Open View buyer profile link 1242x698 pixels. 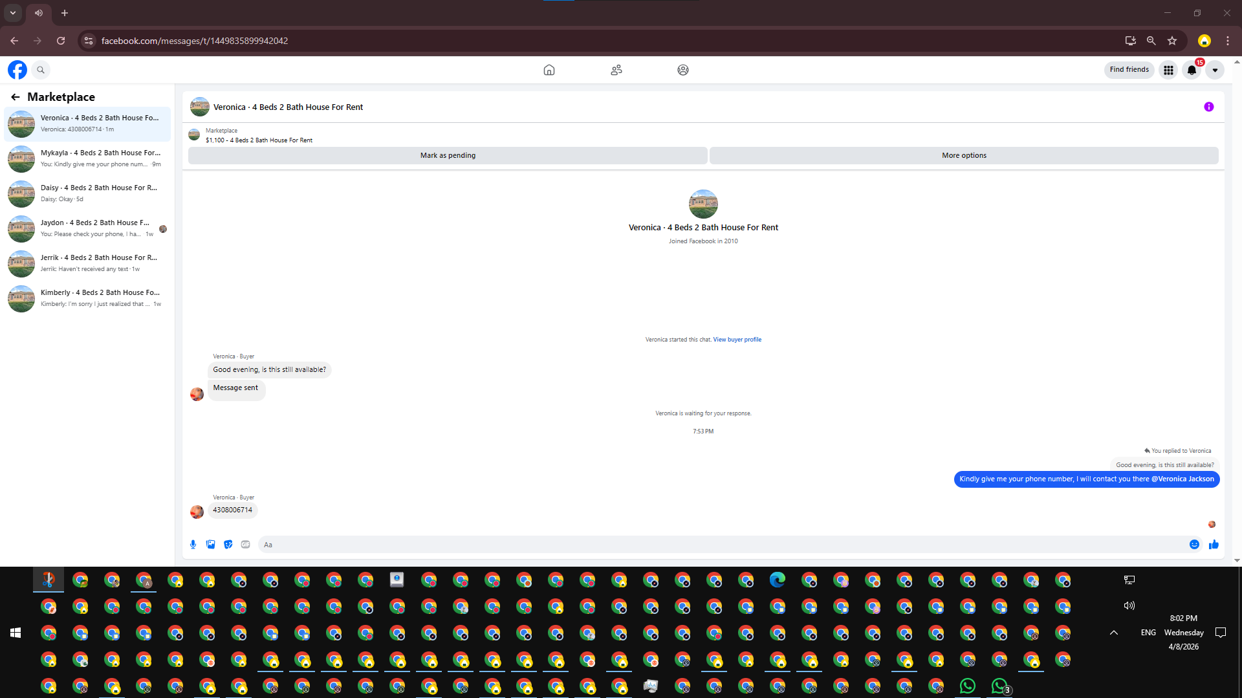tap(737, 340)
